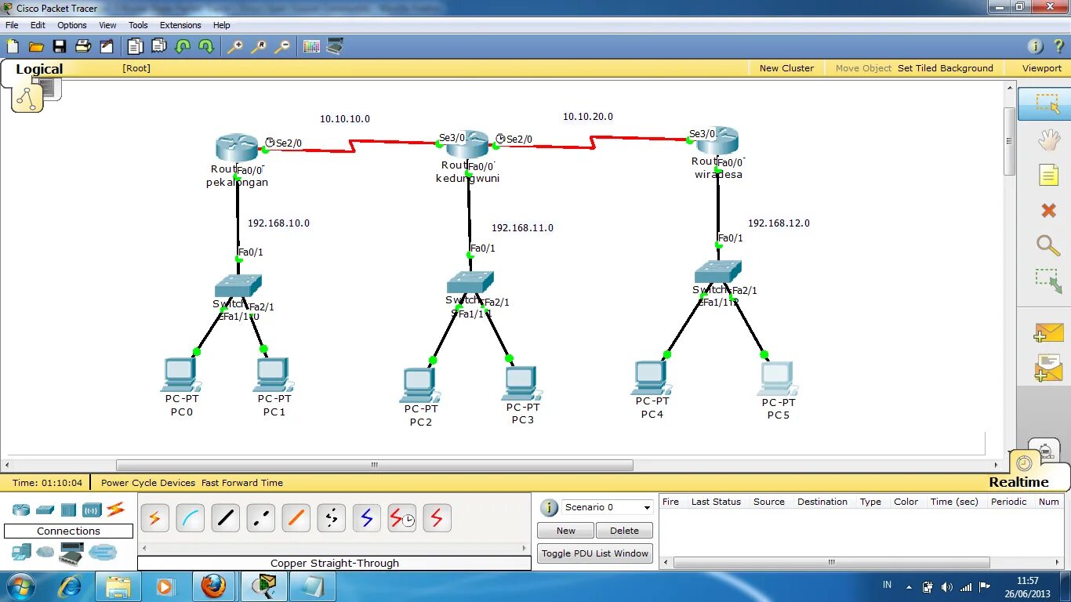
Task: Print the workspace with the printer icon
Action: (x=83, y=46)
